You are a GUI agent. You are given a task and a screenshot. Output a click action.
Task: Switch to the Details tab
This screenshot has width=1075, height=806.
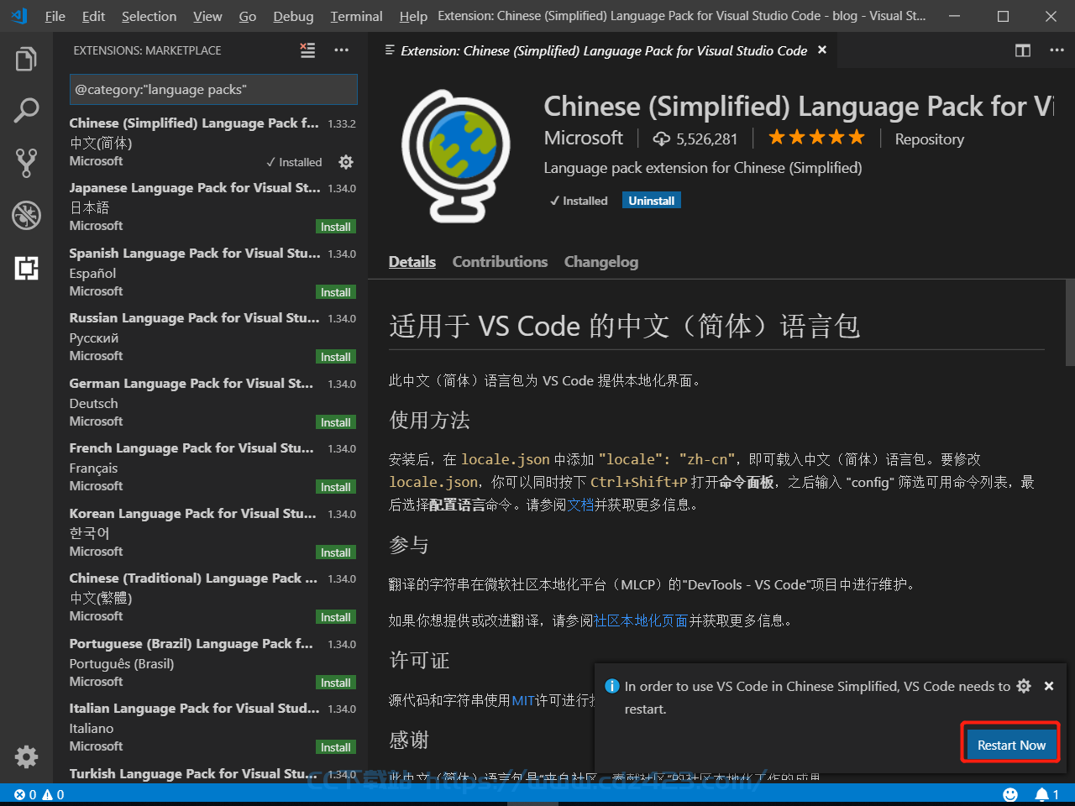click(412, 262)
